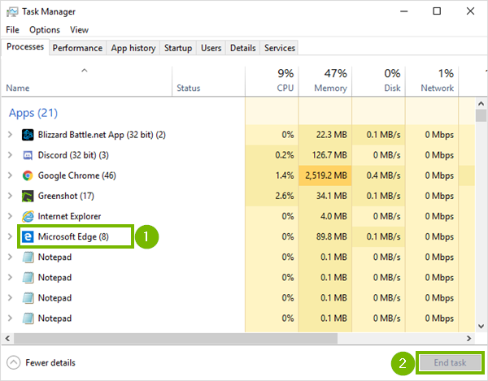Switch to the Performance tab
488x381 pixels.
77,48
